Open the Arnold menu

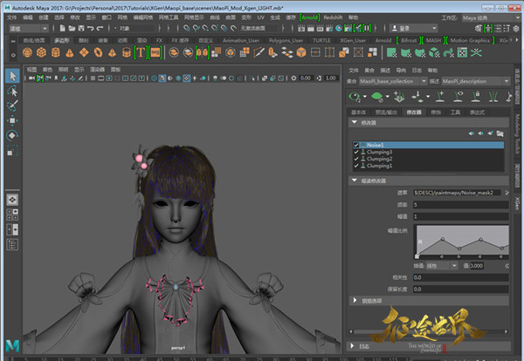coord(310,16)
